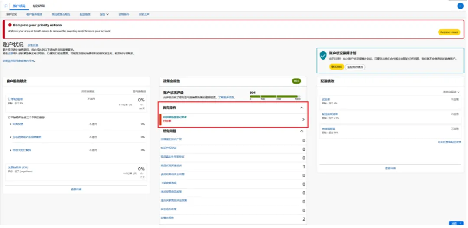The width and height of the screenshot is (468, 228).
Task: Collapse the 优先操作 section chevron
Action: pyautogui.click(x=302, y=108)
